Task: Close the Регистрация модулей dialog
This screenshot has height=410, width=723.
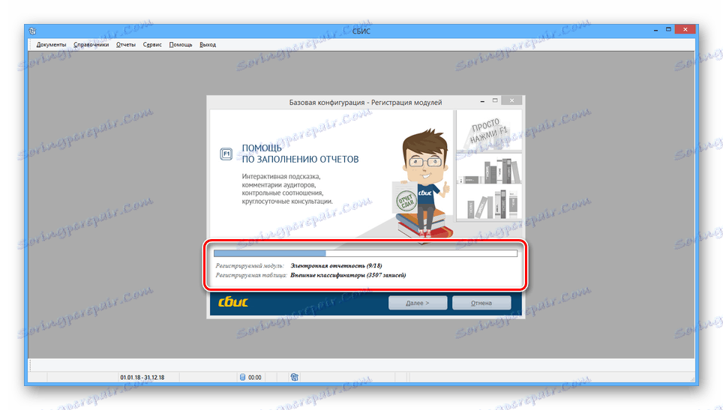Action: [511, 100]
